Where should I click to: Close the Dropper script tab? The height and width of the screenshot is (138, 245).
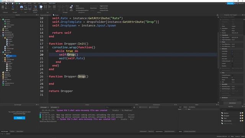(x=60, y=15)
